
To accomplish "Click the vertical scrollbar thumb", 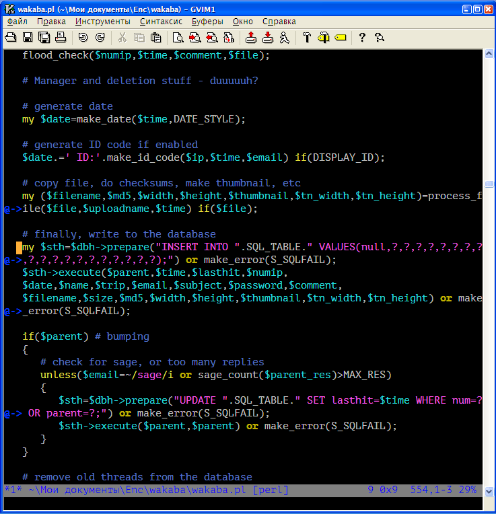I will point(489,184).
